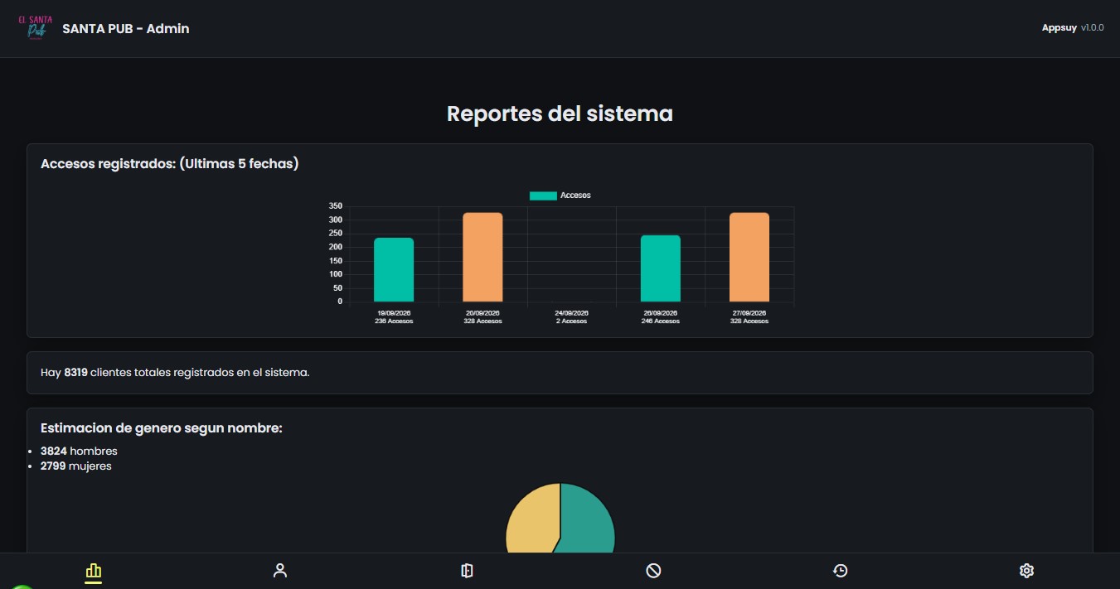This screenshot has height=589, width=1120.
Task: Select the green bar for 19/09/2026
Action: 394,270
